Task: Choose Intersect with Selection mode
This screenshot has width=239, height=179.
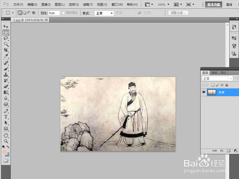Action: pos(33,13)
